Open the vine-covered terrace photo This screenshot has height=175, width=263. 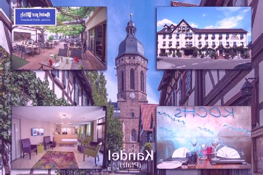59,38
